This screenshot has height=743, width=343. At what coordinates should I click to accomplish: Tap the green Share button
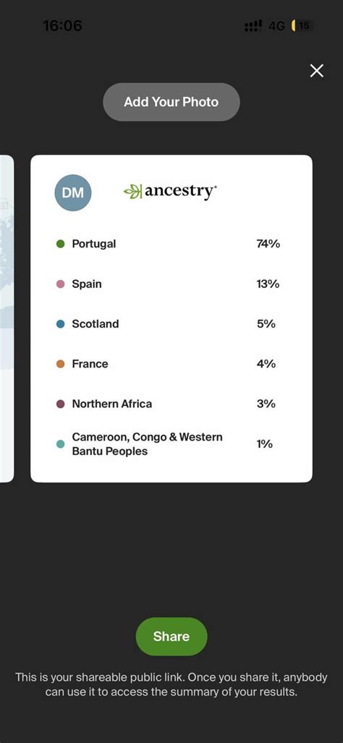[x=171, y=637]
